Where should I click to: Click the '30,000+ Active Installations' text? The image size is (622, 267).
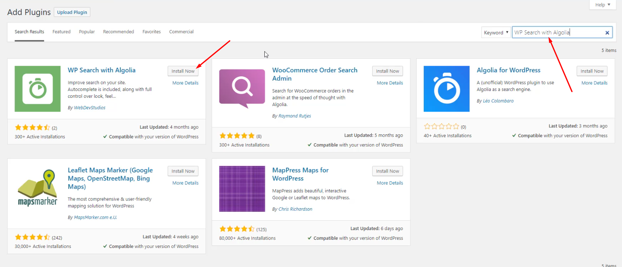point(43,246)
